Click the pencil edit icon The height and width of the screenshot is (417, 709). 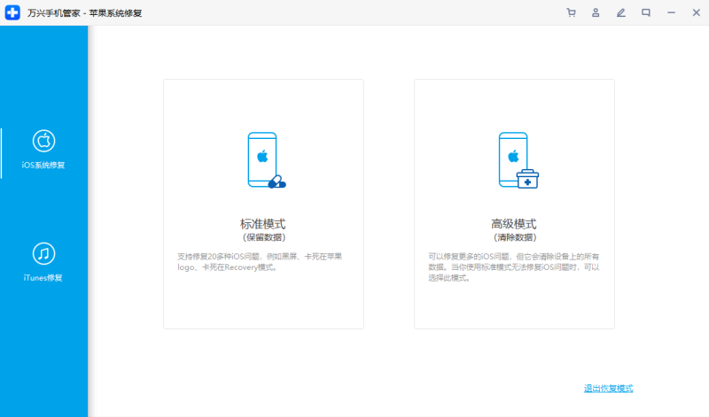pos(621,12)
